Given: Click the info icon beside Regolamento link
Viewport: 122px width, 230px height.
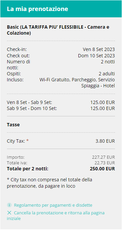Looking at the screenshot, I should (x=9, y=205).
